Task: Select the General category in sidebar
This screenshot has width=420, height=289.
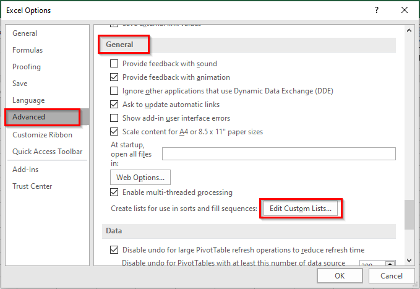Action: click(25, 33)
